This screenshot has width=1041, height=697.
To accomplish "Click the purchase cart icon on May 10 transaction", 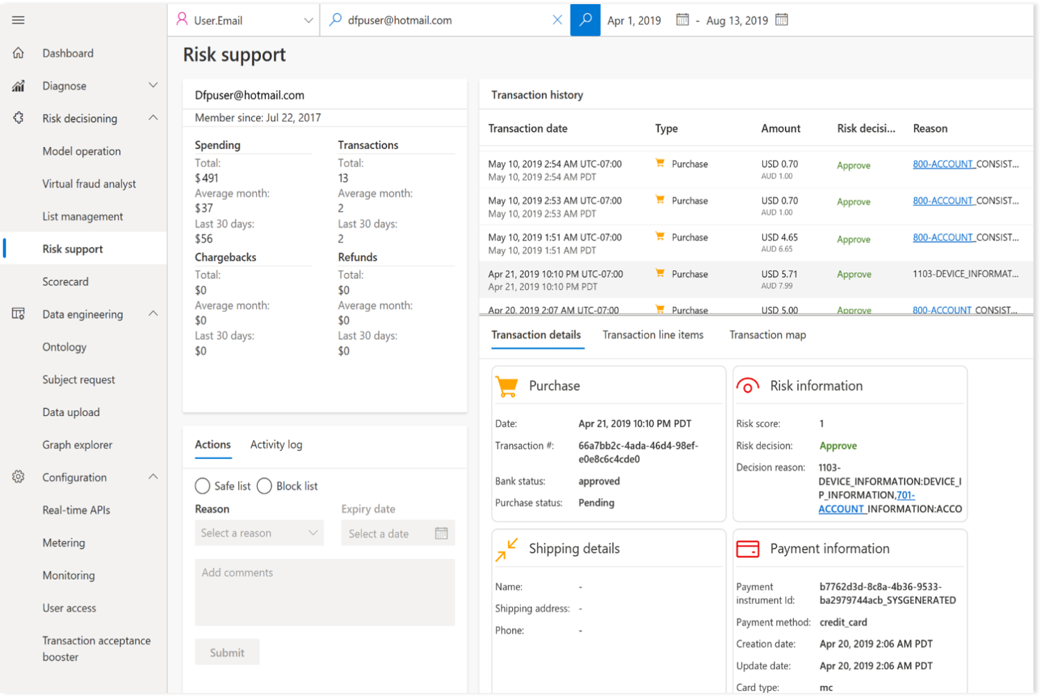I will pos(659,163).
